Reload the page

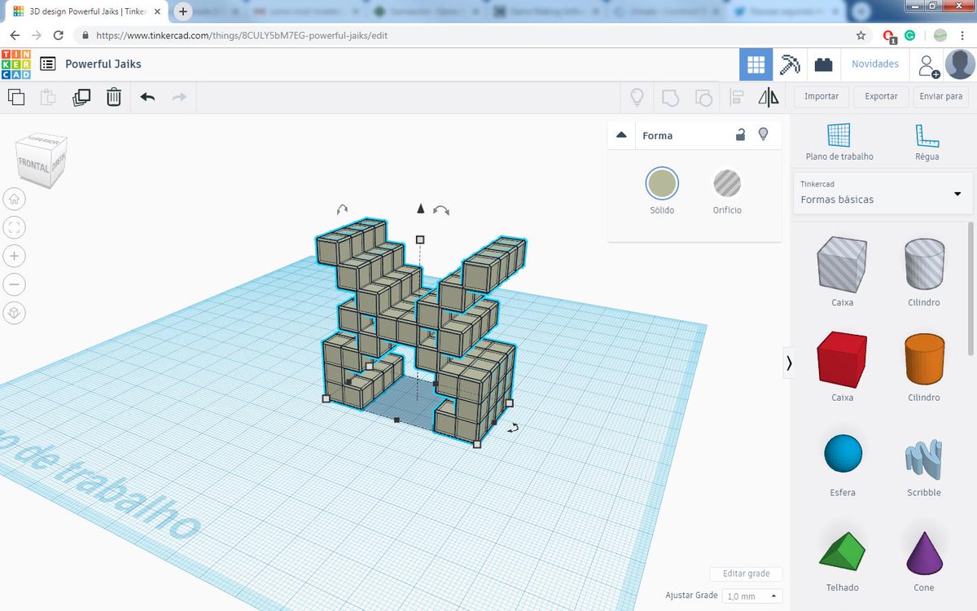point(58,36)
